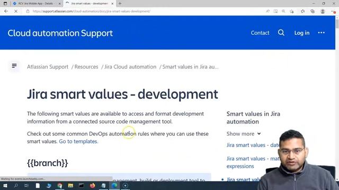Click Log in
The image size is (339, 190).
click(x=302, y=33)
